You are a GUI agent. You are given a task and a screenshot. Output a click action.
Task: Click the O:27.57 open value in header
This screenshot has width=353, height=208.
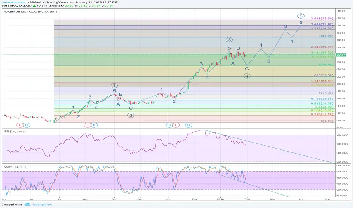(x=68, y=6)
